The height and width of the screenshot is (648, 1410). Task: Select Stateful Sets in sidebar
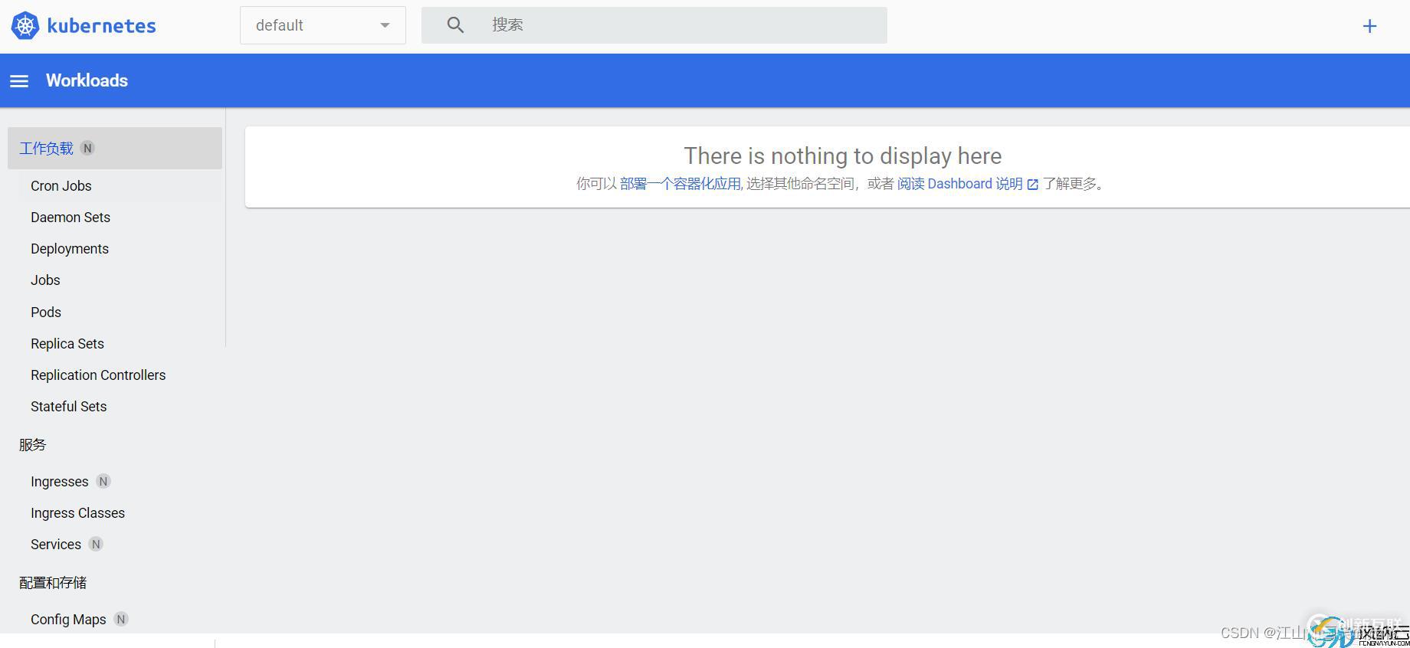point(69,407)
